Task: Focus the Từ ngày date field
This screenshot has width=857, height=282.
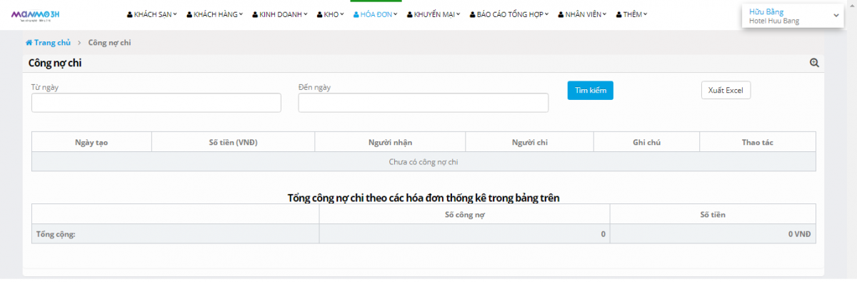Action: coord(156,103)
